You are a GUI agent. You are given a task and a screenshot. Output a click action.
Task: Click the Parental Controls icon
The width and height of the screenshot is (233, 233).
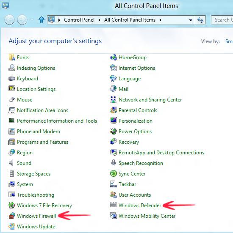click(114, 110)
